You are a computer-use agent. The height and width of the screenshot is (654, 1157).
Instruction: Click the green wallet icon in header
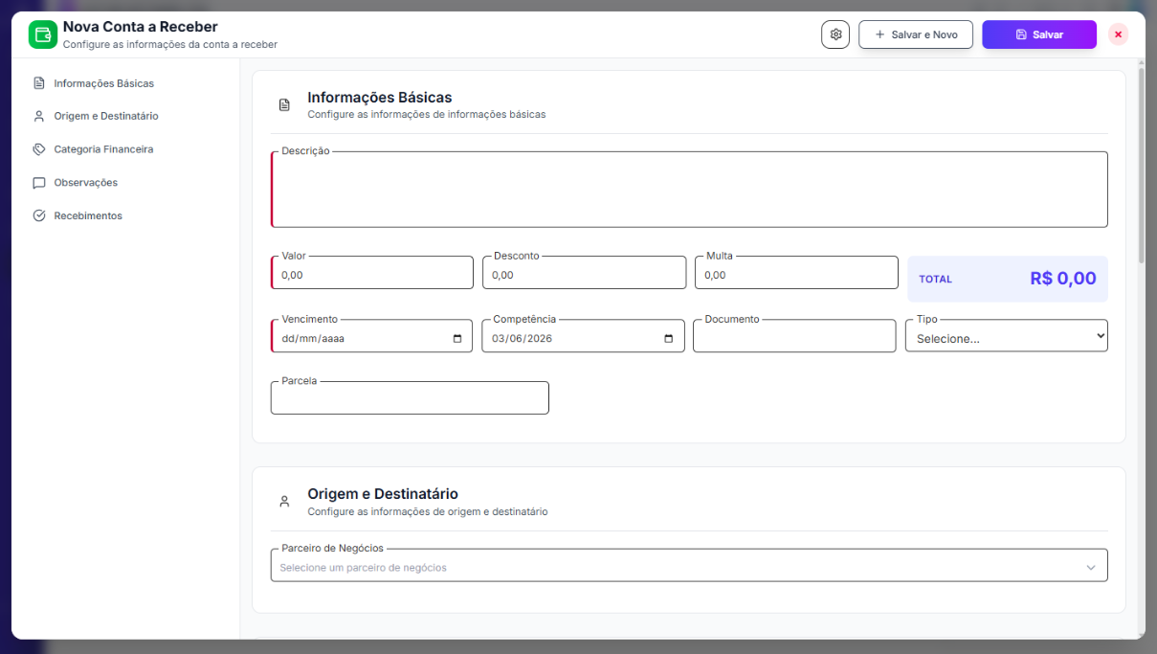[x=43, y=35]
